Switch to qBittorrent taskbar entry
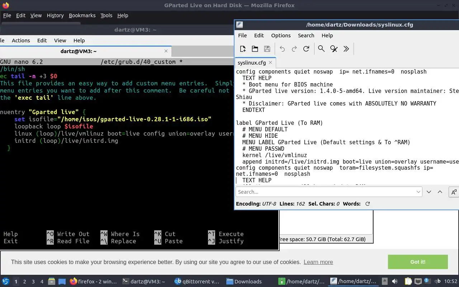Screen dimensions: 459x287 tap(197, 281)
